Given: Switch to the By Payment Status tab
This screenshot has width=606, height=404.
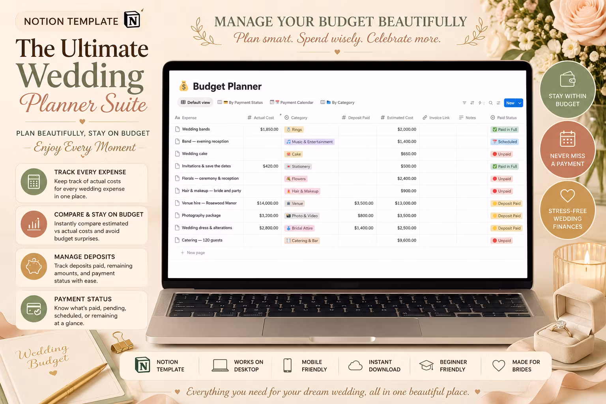Looking at the screenshot, I should click(240, 103).
